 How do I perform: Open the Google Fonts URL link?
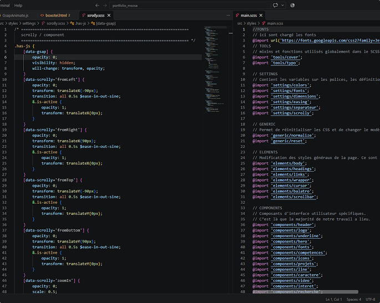[330, 40]
